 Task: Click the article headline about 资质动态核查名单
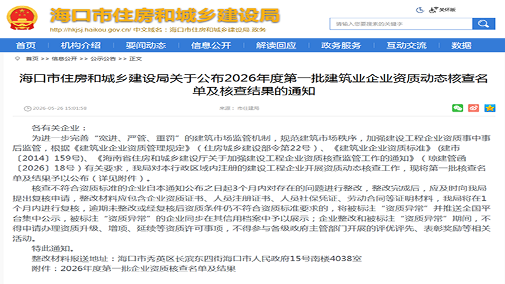(254, 85)
